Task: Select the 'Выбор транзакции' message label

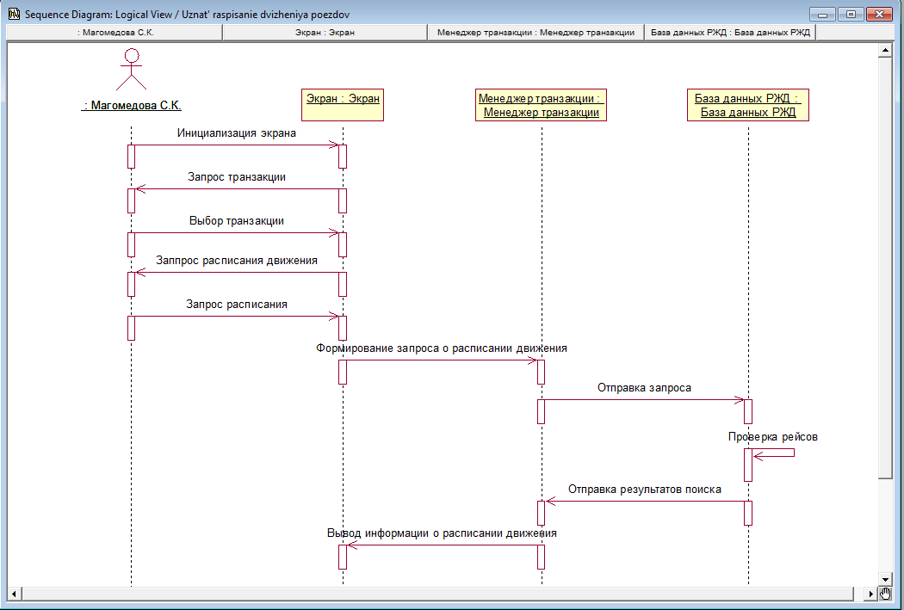Action: [237, 220]
